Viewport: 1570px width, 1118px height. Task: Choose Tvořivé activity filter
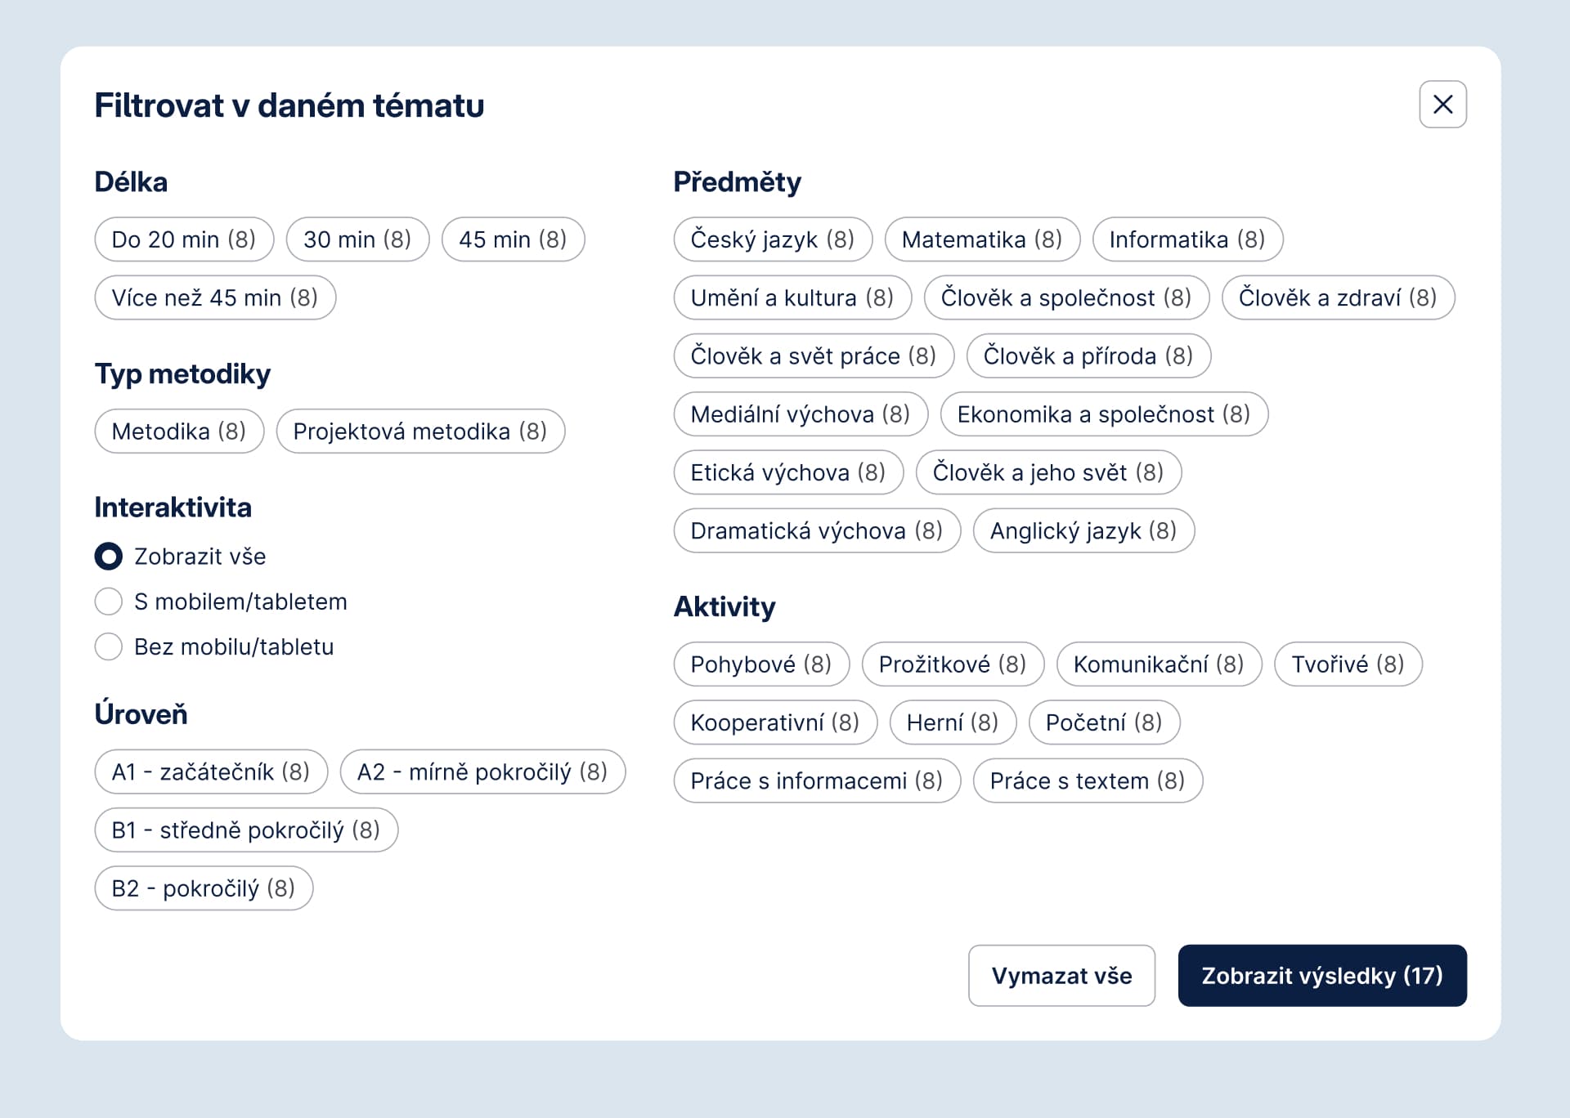tap(1348, 664)
